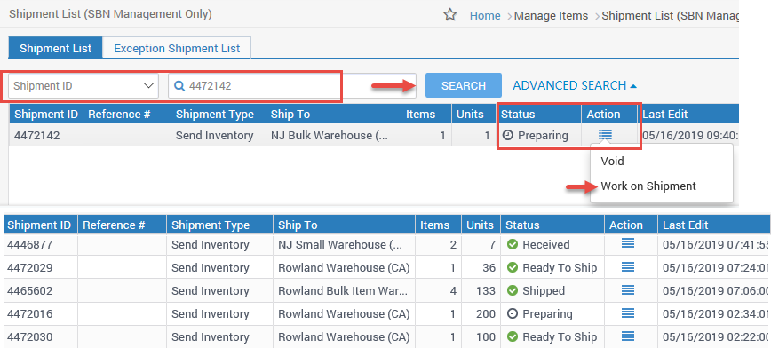This screenshot has height=348, width=771.
Task: Open Manage Items breadcrumb
Action: 551,16
